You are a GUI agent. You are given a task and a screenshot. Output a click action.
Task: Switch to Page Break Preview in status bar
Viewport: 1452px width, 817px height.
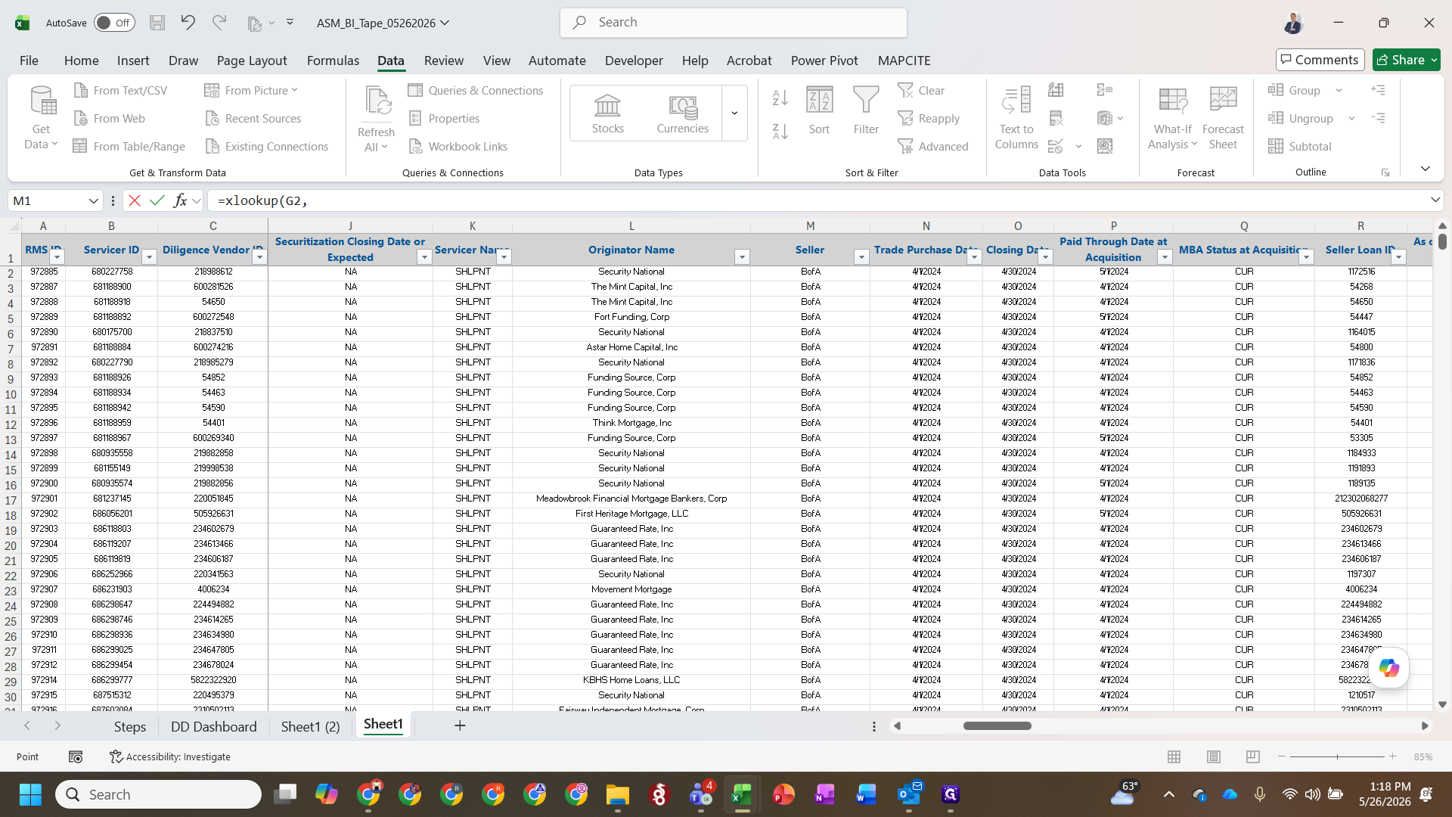pos(1252,756)
